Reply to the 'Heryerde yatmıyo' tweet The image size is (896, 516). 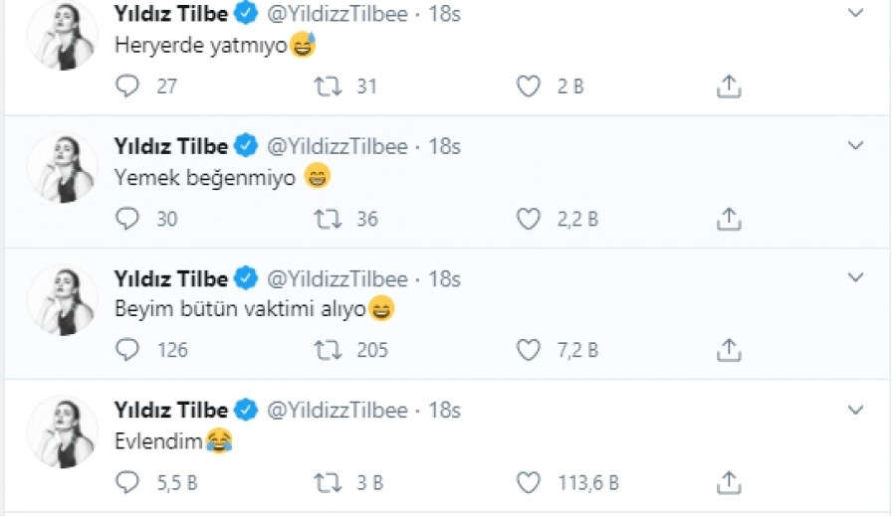[128, 86]
